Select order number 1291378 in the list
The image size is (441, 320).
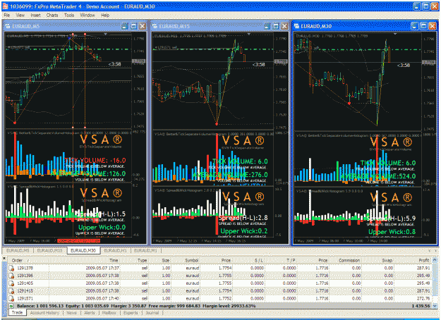point(25,268)
